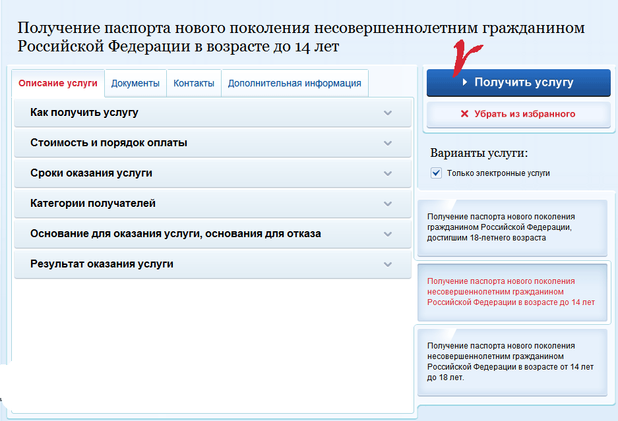
Task: Toggle the Только электронные услуги checkbox
Action: coord(435,173)
